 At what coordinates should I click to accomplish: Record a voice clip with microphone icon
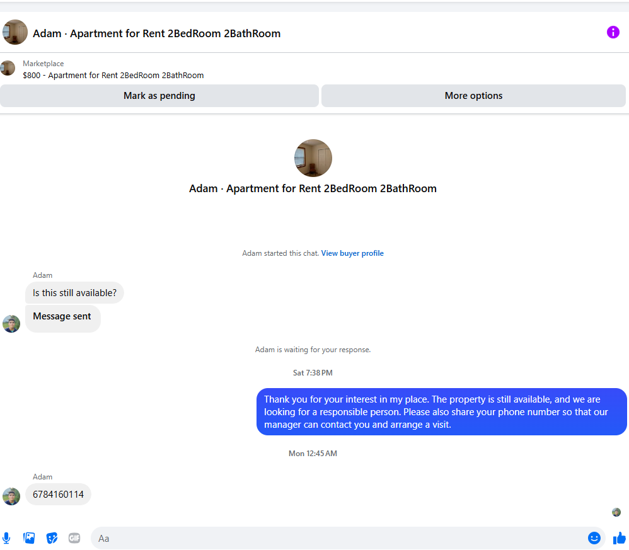[6, 538]
